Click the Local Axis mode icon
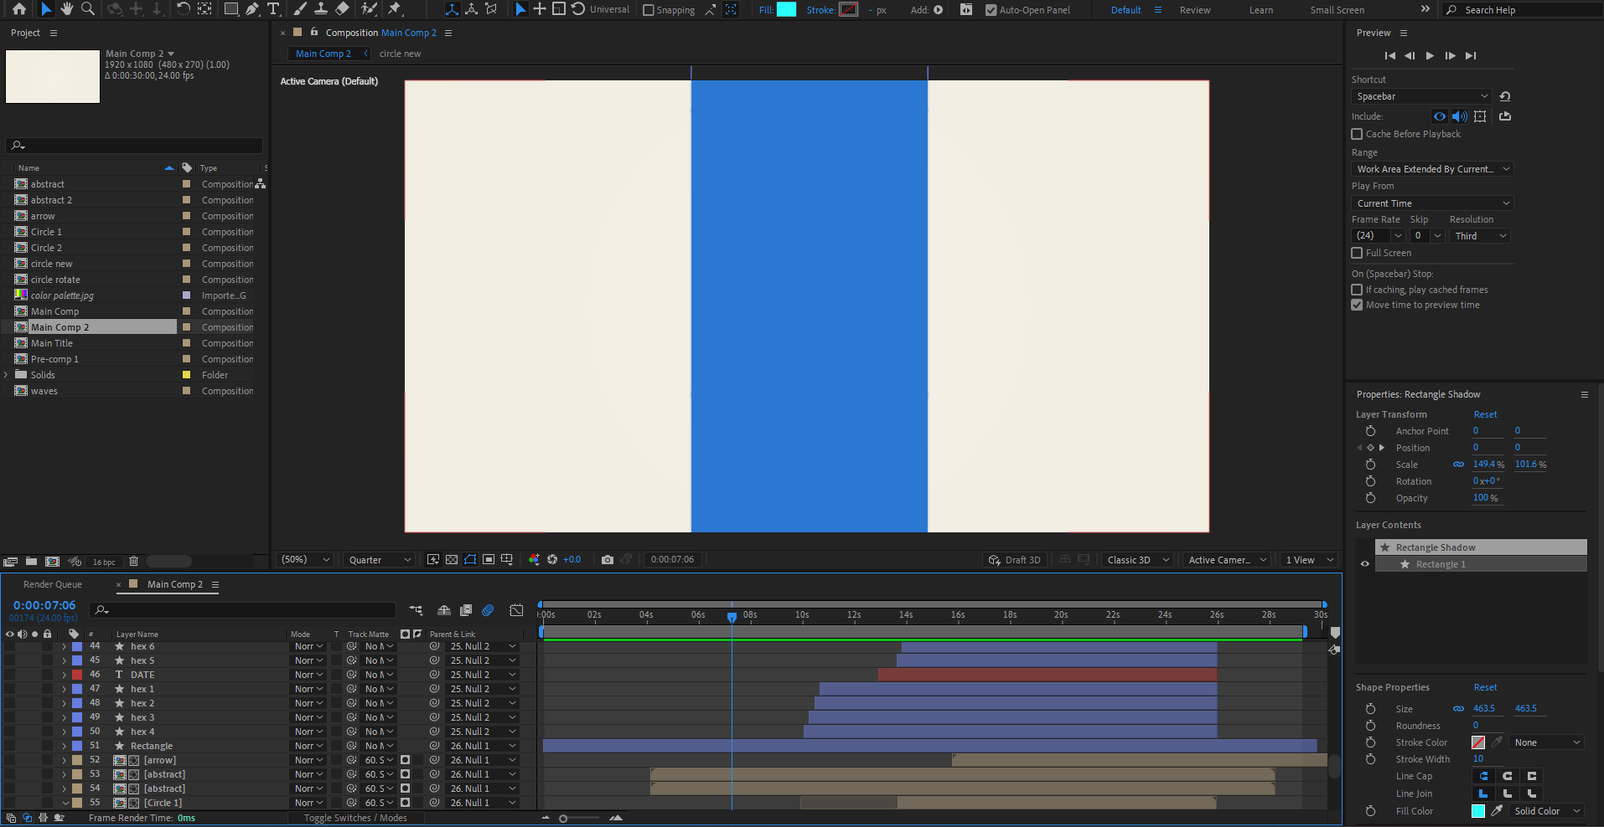The height and width of the screenshot is (827, 1604). 452,9
